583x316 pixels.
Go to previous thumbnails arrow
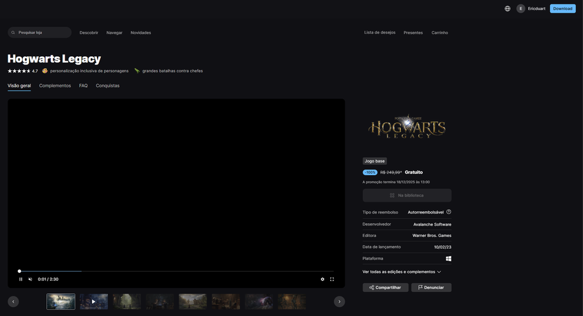tap(13, 301)
